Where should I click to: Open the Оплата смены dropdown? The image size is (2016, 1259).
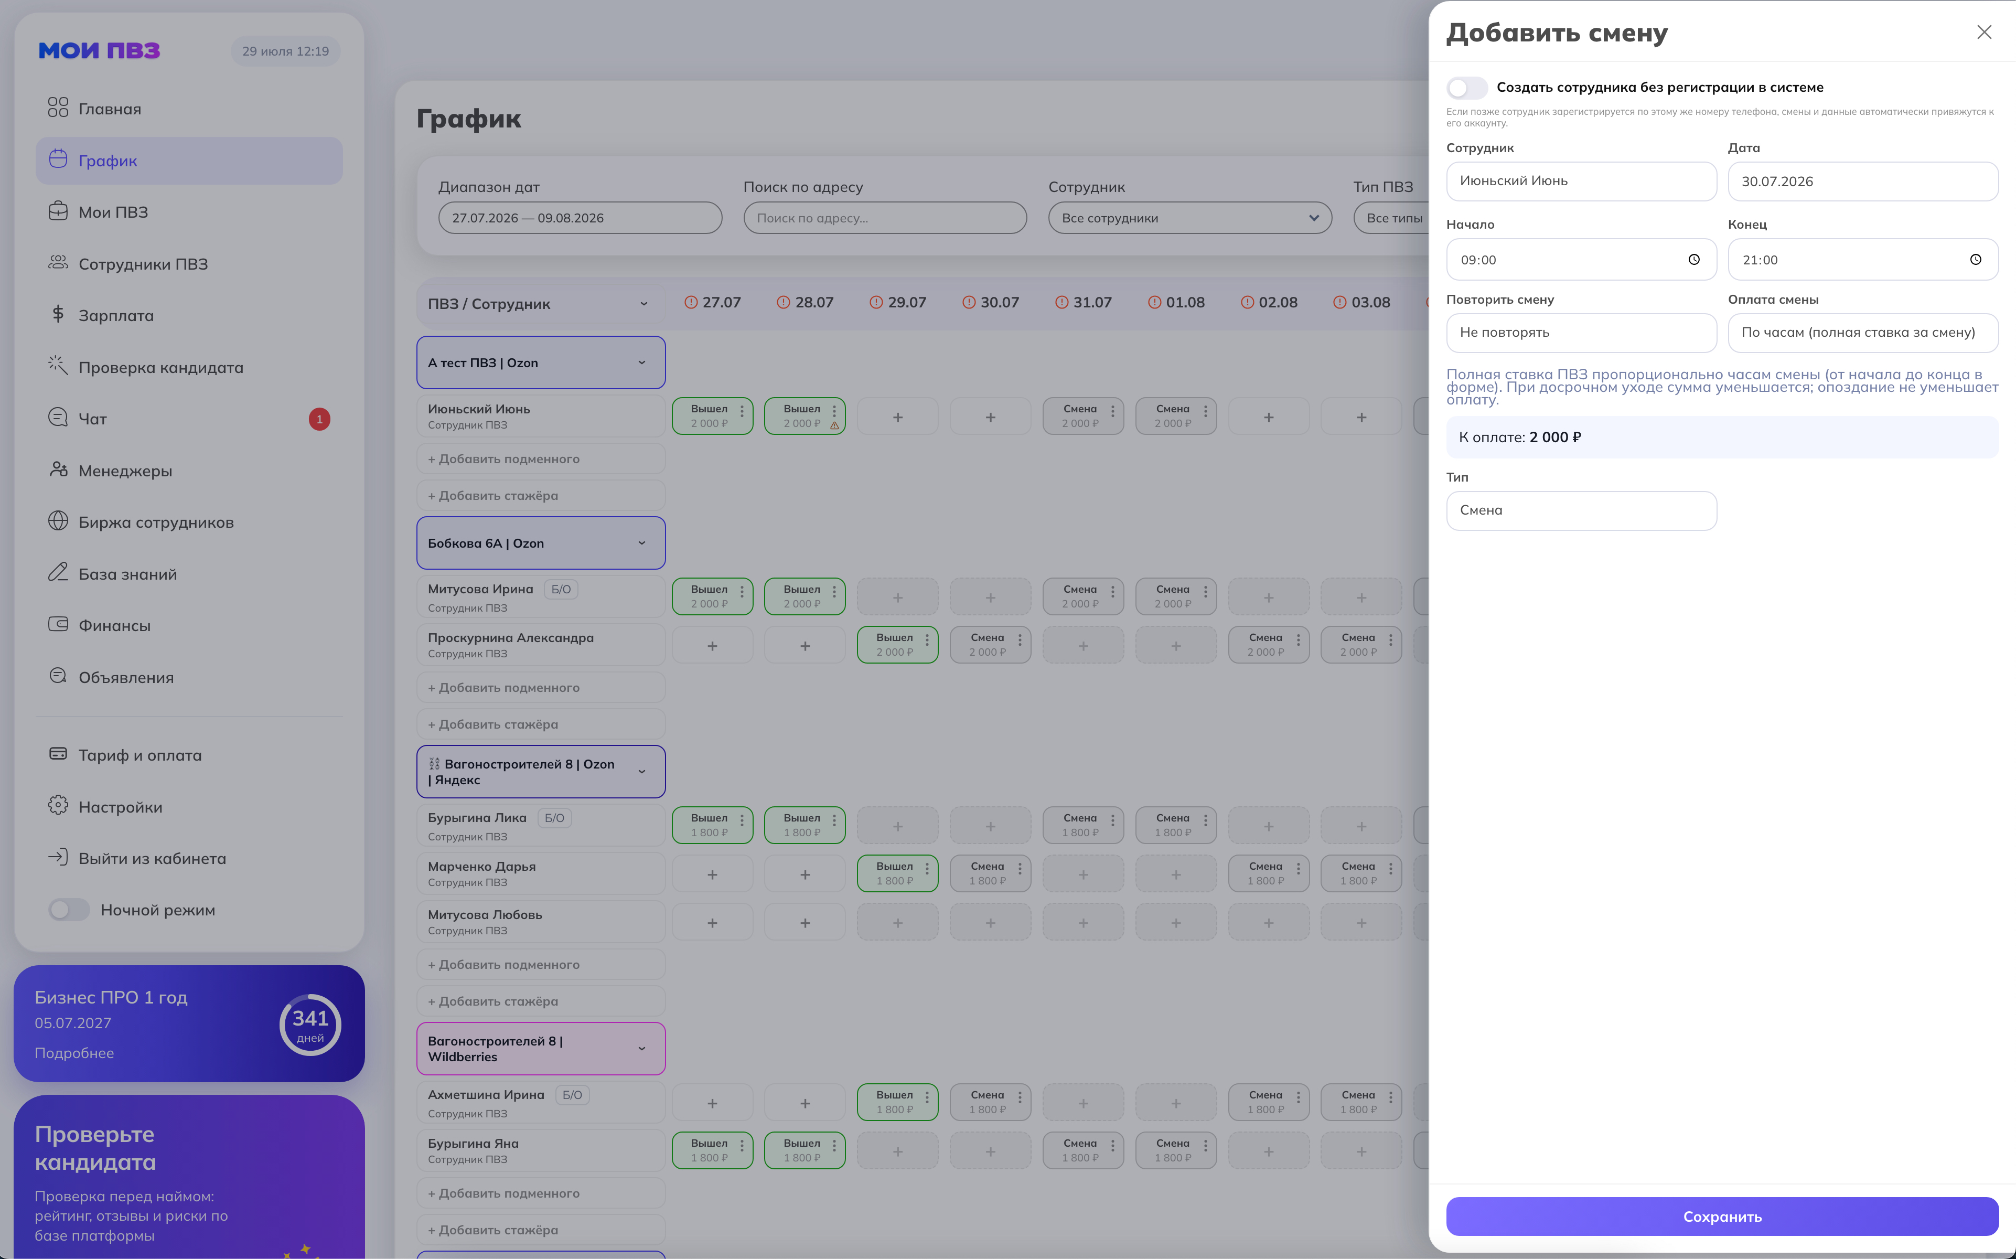pos(1863,332)
